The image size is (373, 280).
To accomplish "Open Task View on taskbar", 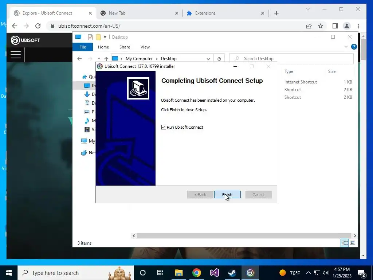I will 160,273.
